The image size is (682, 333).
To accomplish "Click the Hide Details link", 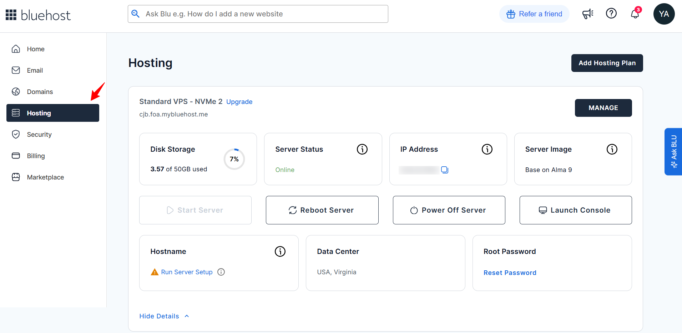I will tap(159, 316).
